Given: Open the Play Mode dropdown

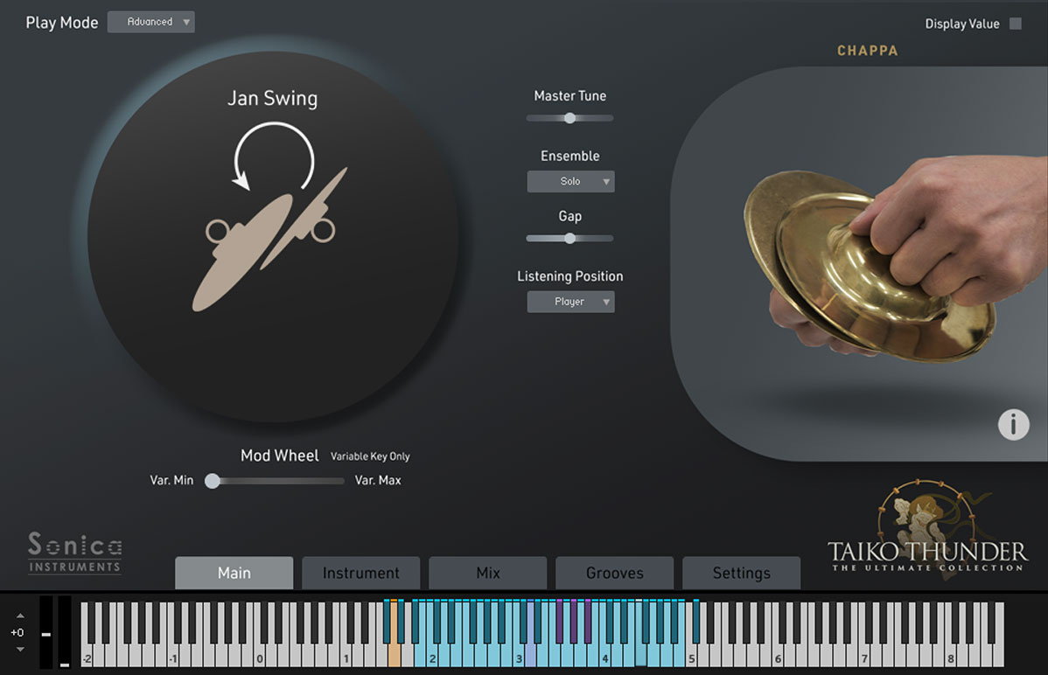Looking at the screenshot, I should (x=150, y=22).
